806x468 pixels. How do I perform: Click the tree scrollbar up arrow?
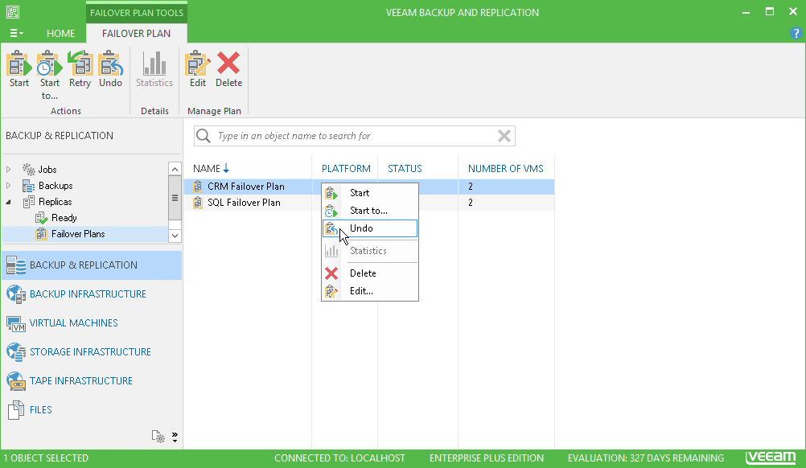pos(175,169)
